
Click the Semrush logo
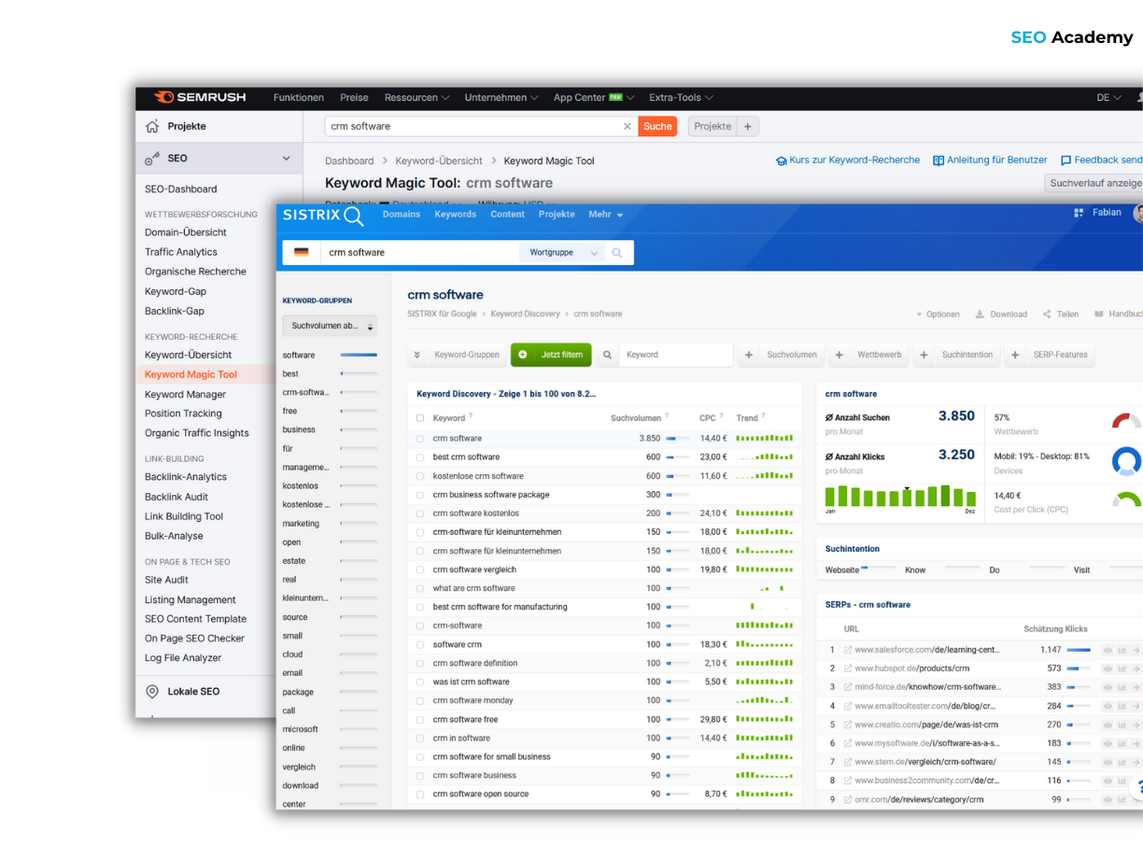200,97
